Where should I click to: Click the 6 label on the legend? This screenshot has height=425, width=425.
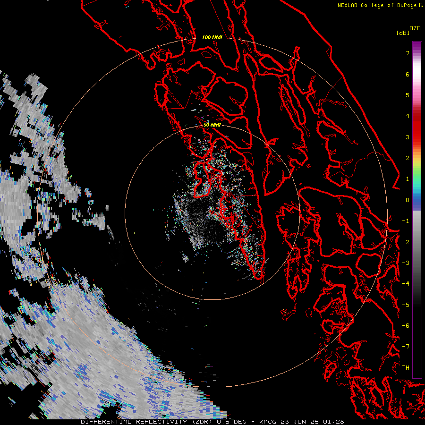[x=408, y=74]
